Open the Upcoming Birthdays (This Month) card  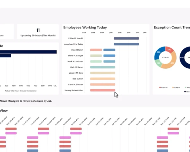click(38, 32)
